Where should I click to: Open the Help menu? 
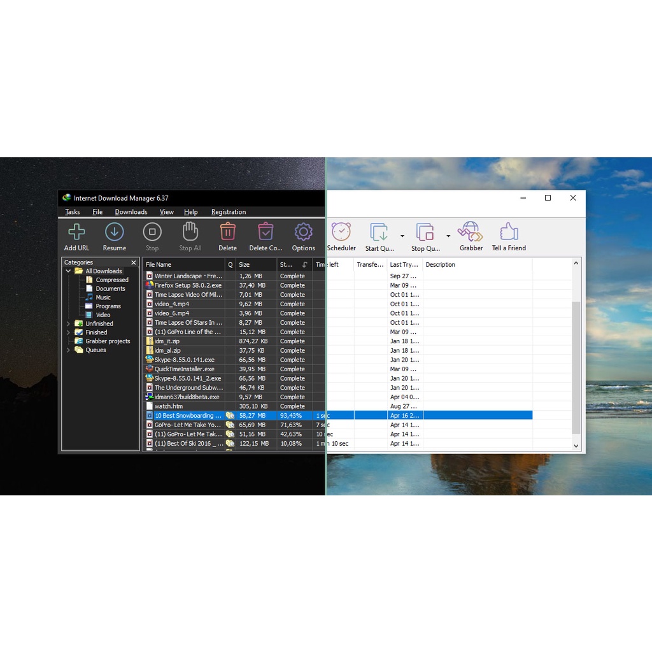pyautogui.click(x=191, y=211)
